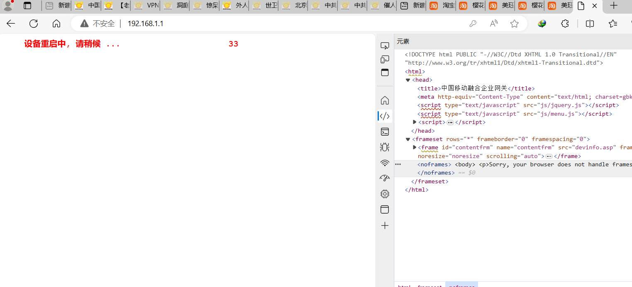Collapse the frameset element node
This screenshot has height=287, width=632.
coord(408,139)
